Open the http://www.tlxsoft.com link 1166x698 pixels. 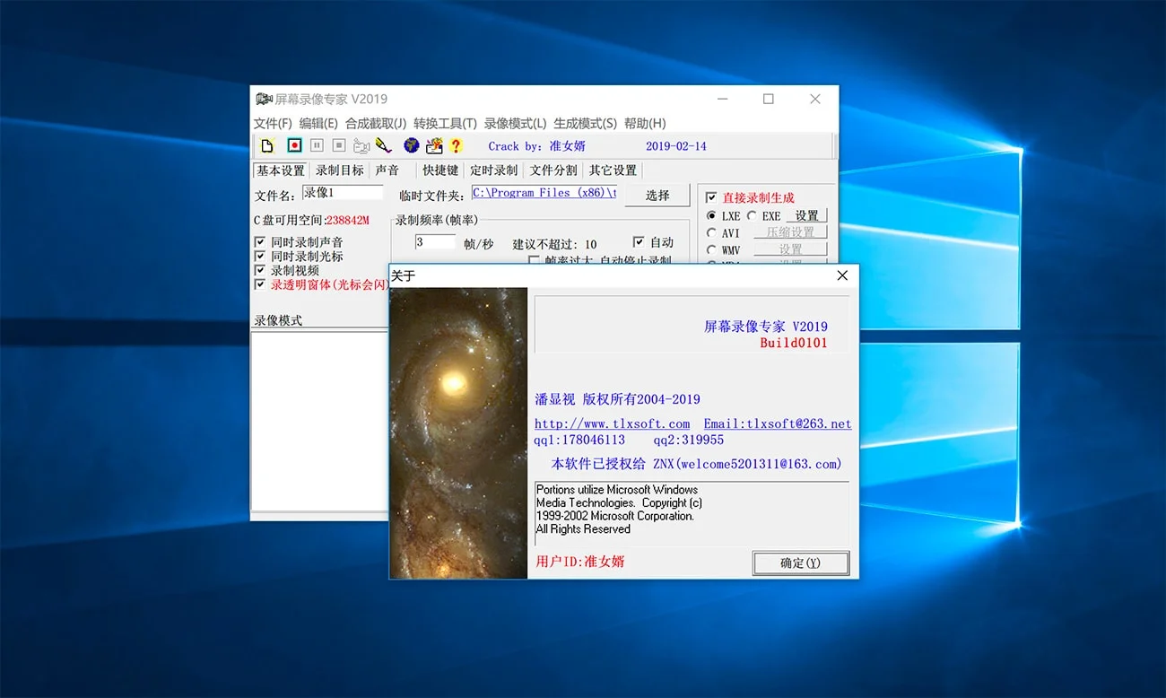pos(612,423)
